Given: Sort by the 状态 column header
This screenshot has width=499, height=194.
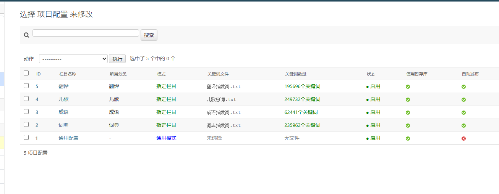Looking at the screenshot, I should point(371,74).
